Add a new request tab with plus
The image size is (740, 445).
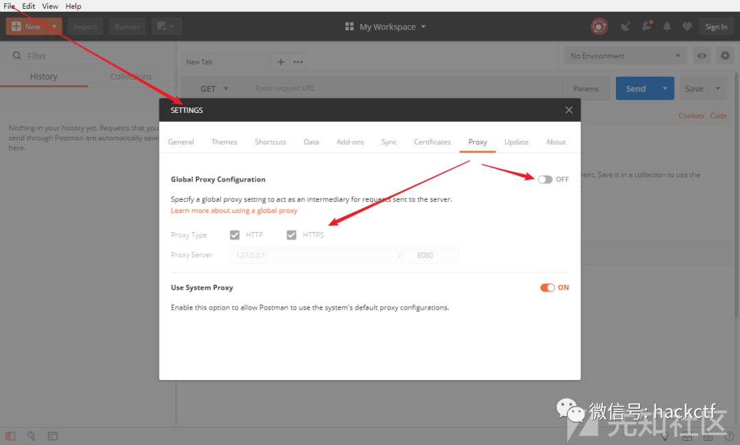click(280, 62)
